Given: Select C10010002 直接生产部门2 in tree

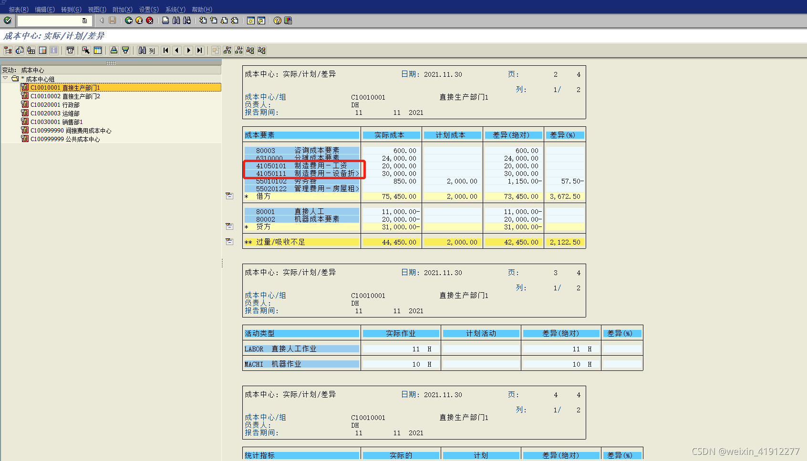Looking at the screenshot, I should 65,96.
